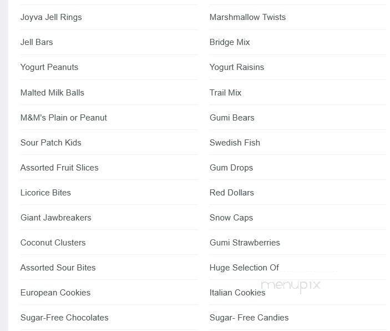
Task: Click M&M's Plain or Peanut
Action: click(x=64, y=118)
